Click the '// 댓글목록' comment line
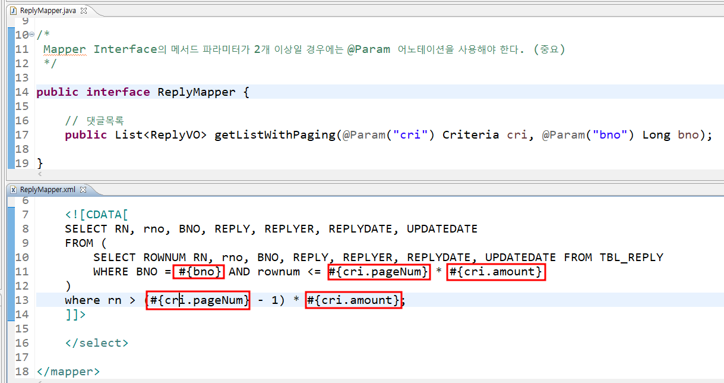This screenshot has height=383, width=724. click(94, 121)
